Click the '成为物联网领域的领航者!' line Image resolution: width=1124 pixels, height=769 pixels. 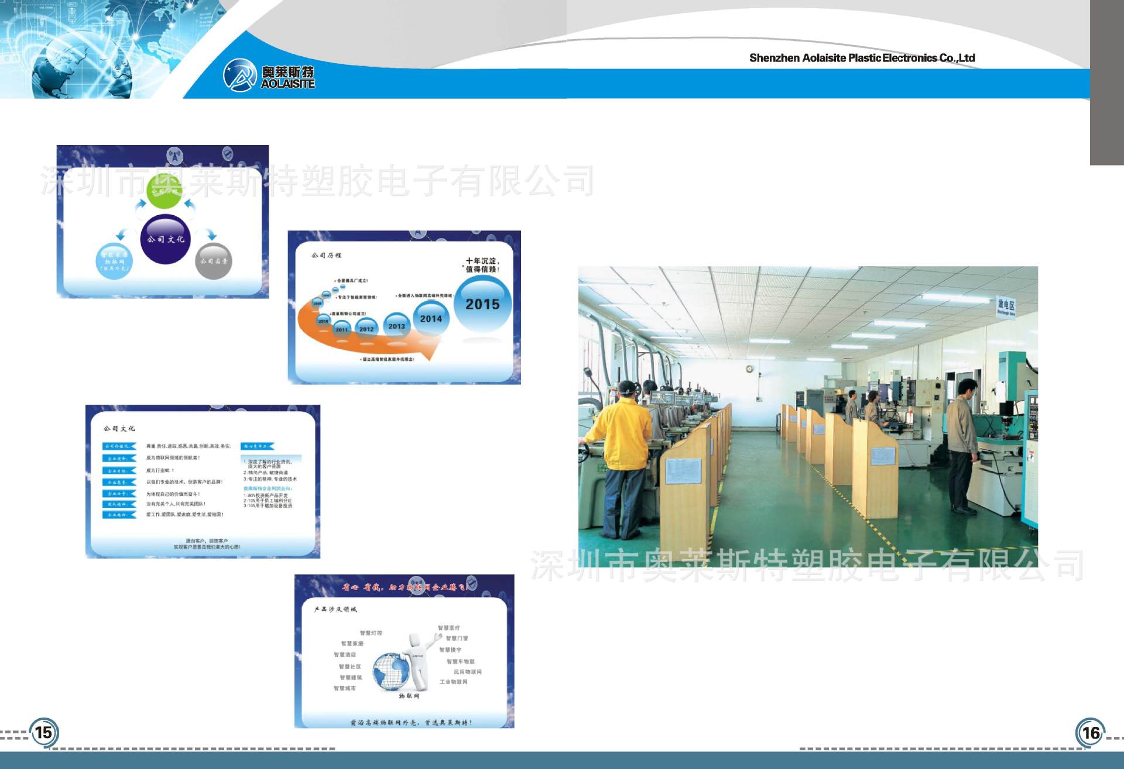click(x=173, y=458)
